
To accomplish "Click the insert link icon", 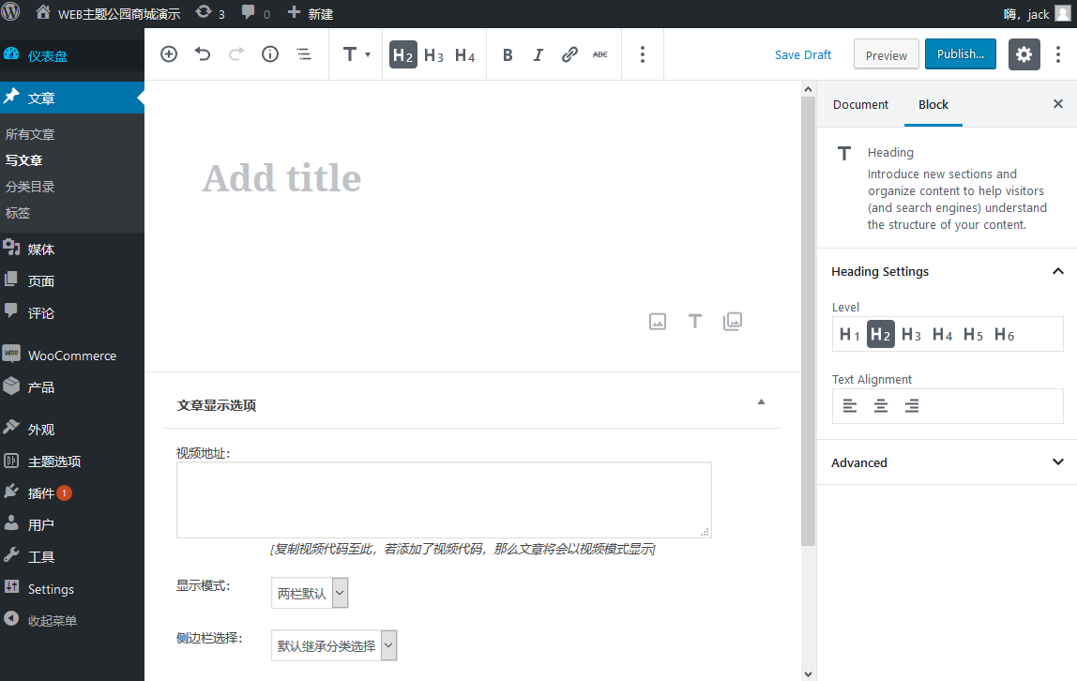I will 569,53.
